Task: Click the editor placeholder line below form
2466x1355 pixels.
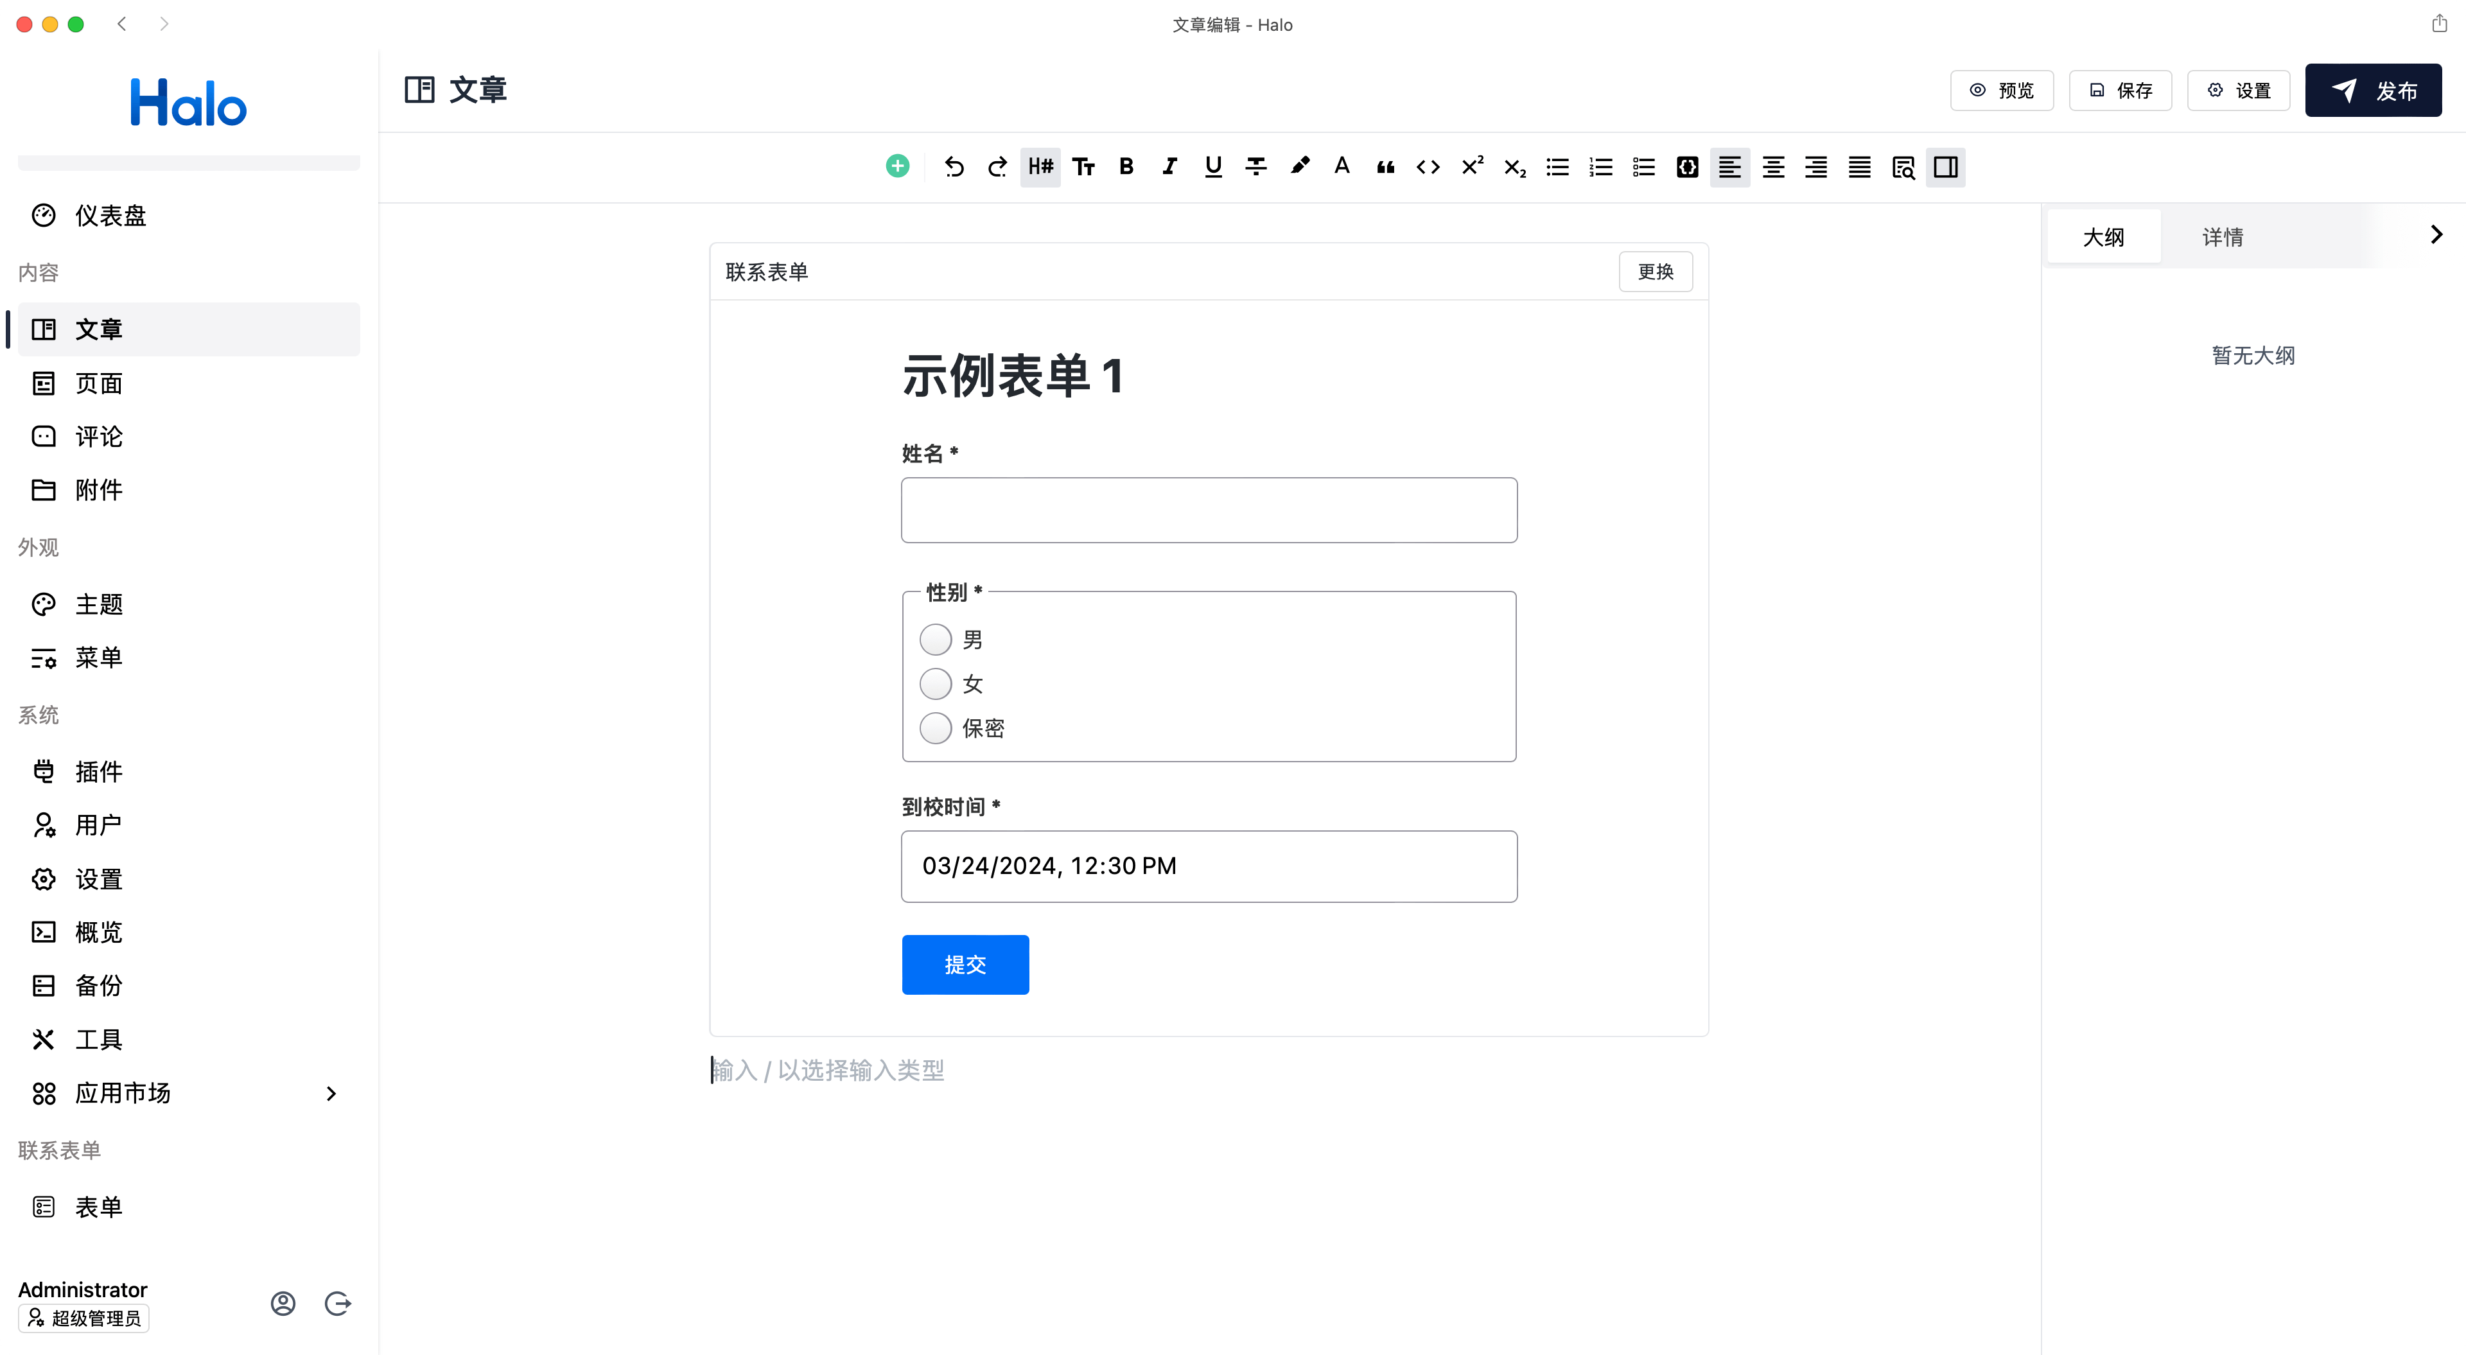Action: 1208,1071
